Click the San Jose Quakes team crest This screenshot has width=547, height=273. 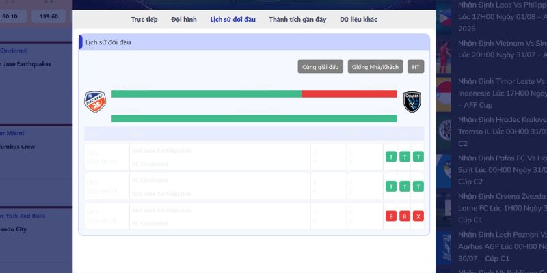tap(412, 102)
